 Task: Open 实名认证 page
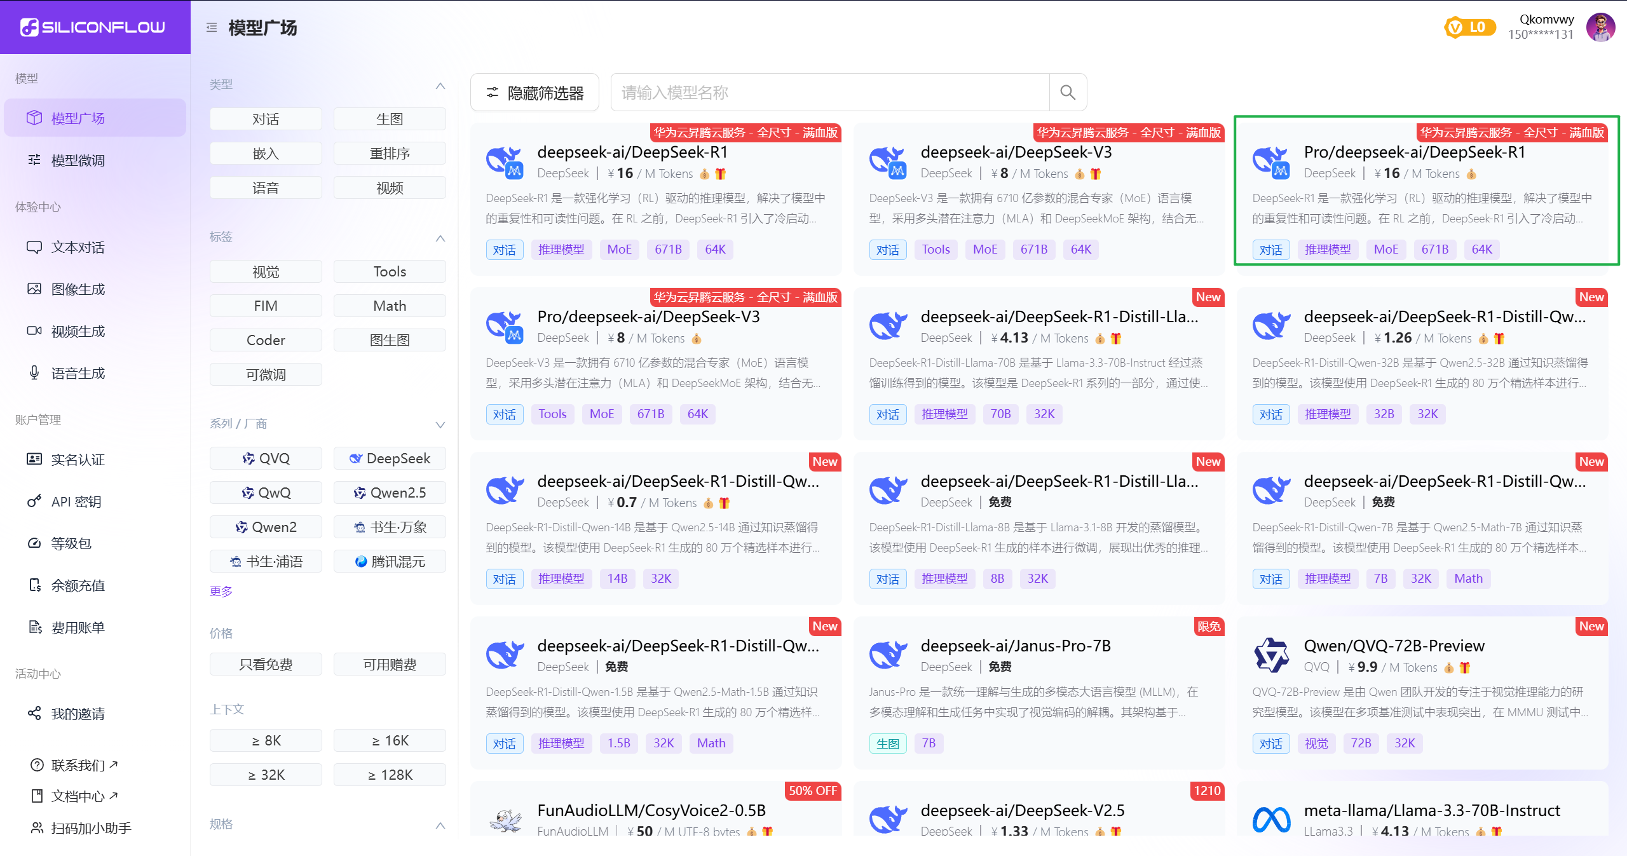tap(95, 459)
